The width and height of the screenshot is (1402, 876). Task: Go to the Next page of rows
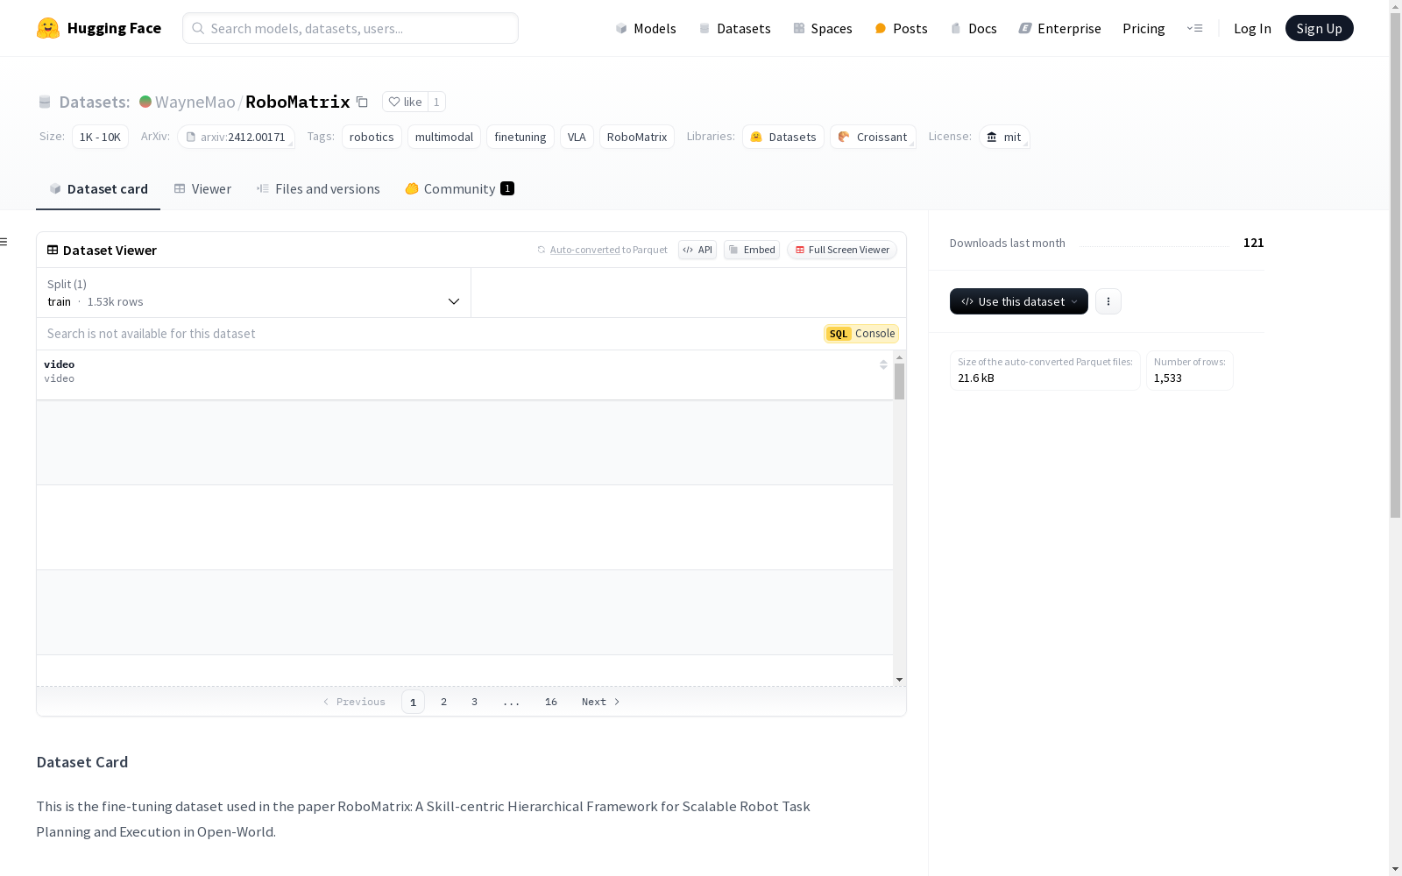(x=600, y=702)
